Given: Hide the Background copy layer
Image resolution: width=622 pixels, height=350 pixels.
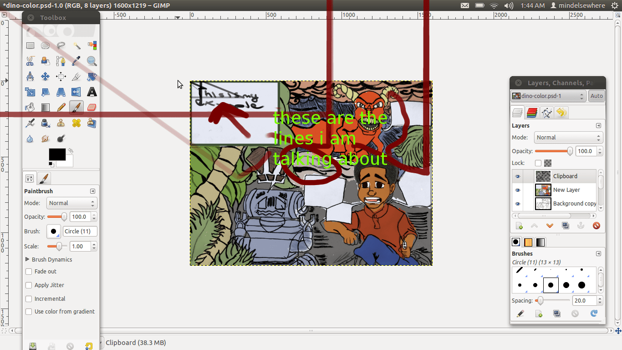Looking at the screenshot, I should click(x=517, y=204).
